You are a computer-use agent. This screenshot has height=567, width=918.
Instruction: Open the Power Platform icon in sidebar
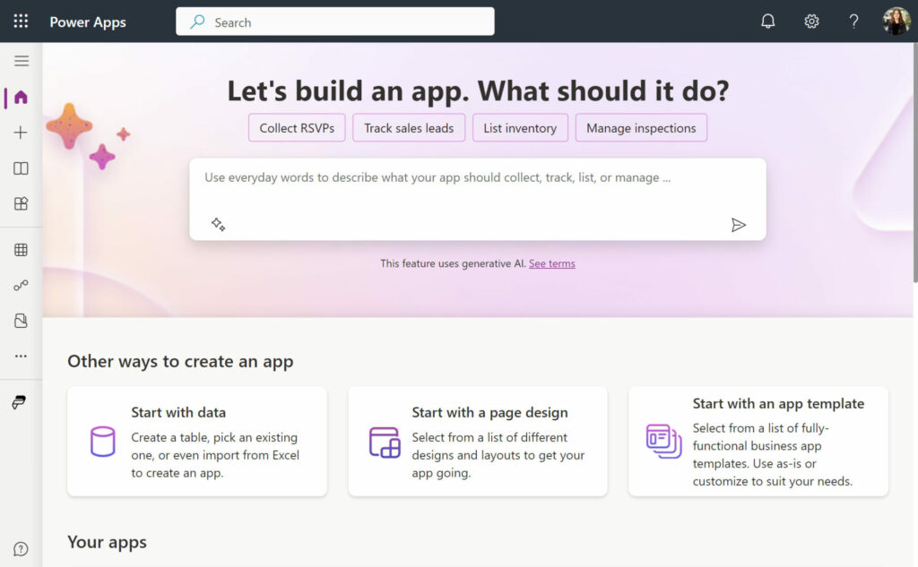pyautogui.click(x=20, y=402)
